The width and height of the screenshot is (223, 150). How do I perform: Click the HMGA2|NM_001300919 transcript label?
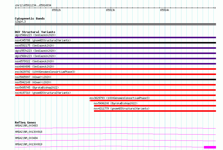pyautogui.click(x=29, y=144)
